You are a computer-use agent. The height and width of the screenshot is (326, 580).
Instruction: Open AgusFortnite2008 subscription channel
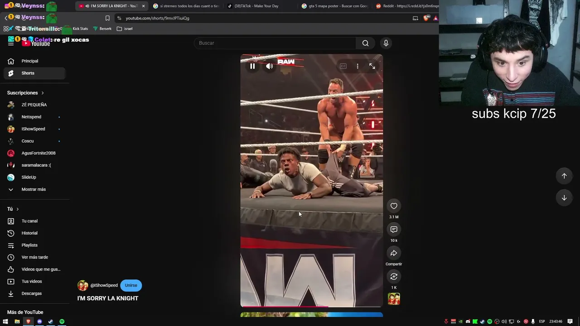(x=34, y=153)
